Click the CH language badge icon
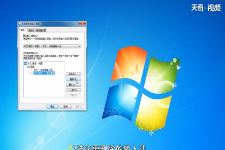The height and width of the screenshot is (150, 225). coord(25,63)
